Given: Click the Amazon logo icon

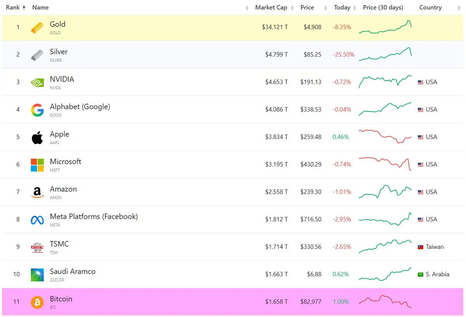Looking at the screenshot, I should coord(37,192).
